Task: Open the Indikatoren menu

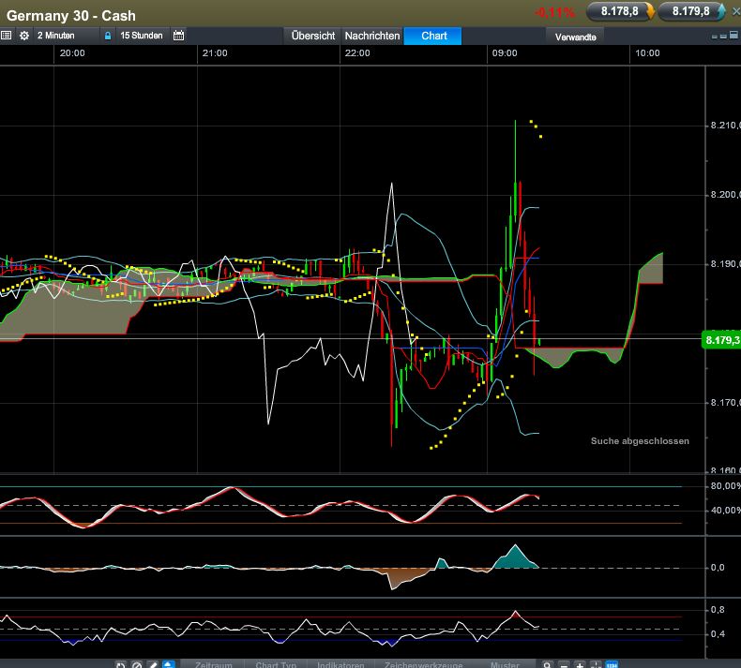Action: (x=340, y=664)
